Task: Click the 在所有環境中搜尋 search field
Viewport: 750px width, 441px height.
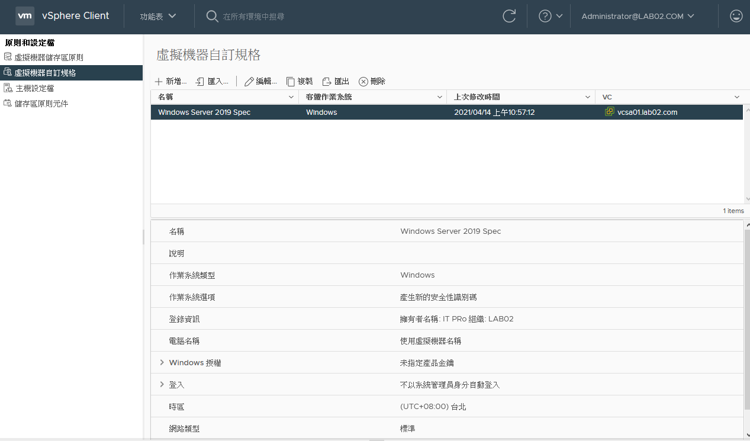Action: click(x=253, y=17)
